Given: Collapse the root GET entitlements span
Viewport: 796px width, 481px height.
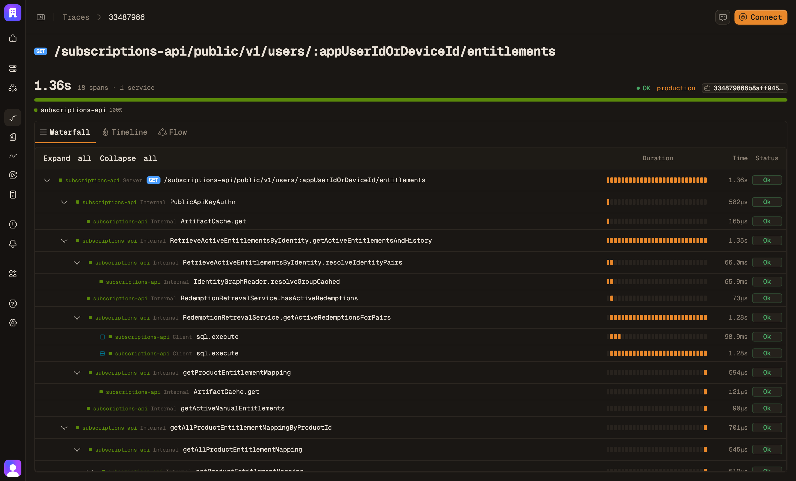Looking at the screenshot, I should click(x=47, y=180).
